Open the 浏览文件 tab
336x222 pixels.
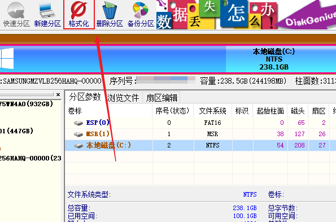click(123, 98)
